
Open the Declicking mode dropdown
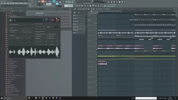(26, 38)
